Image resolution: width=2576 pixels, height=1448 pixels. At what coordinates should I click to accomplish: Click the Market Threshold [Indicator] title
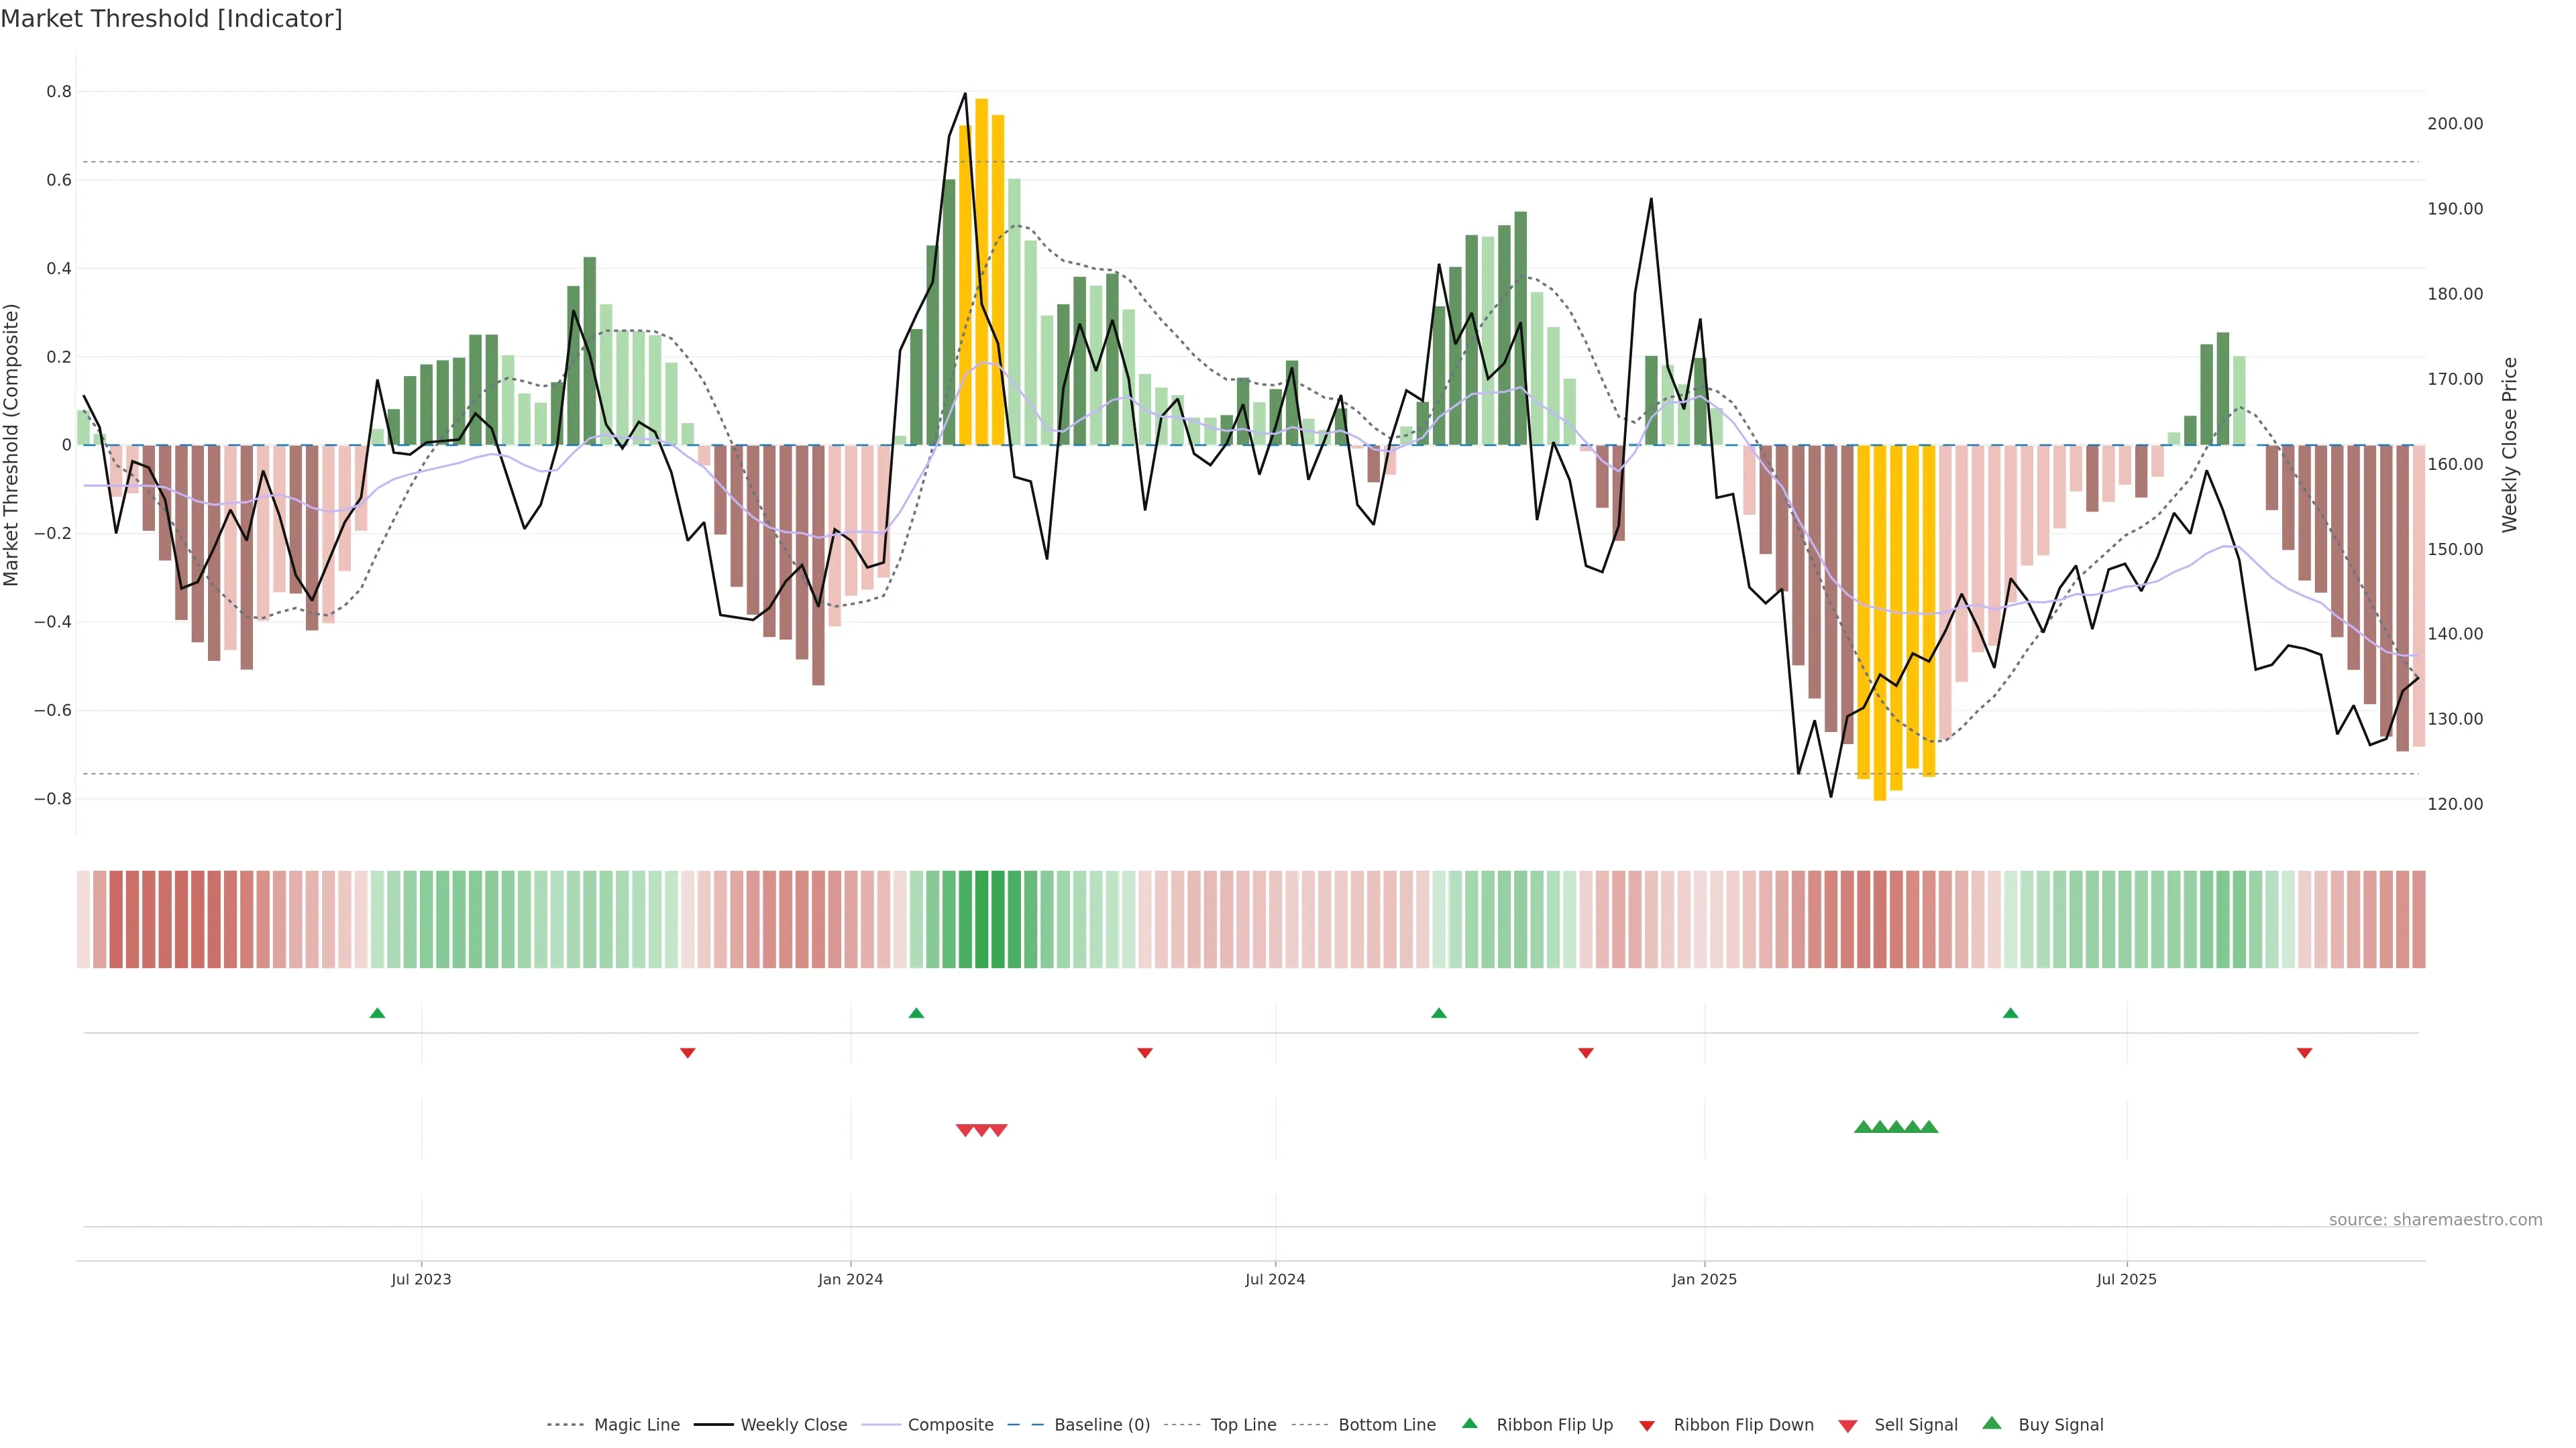click(171, 18)
